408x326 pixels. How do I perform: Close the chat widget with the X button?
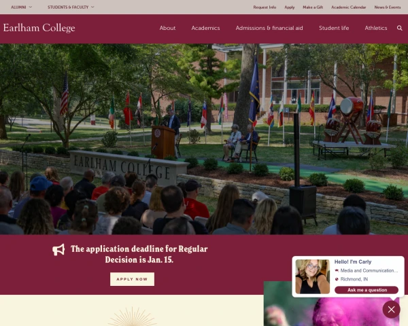[391, 310]
